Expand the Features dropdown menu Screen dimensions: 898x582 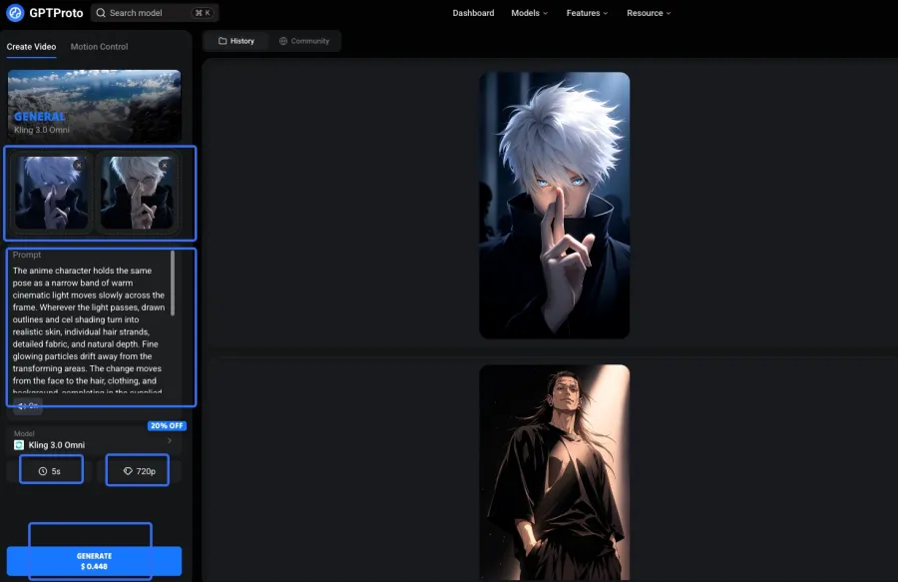[x=587, y=13]
